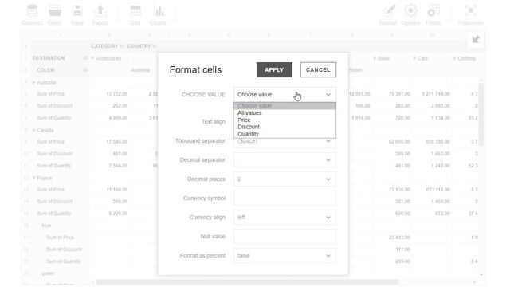Collapse the Accessories column header
The width and height of the screenshot is (510, 287).
tap(92, 58)
